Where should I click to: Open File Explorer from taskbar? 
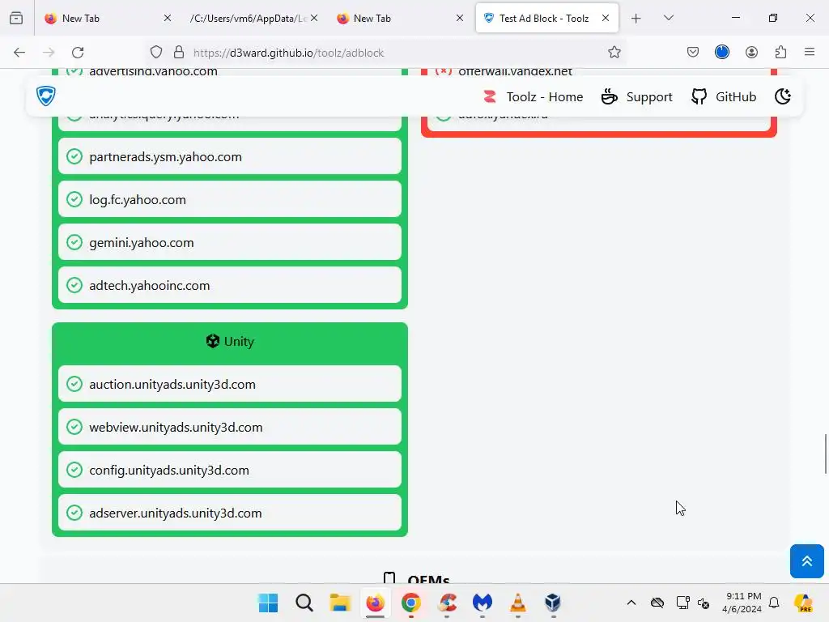(340, 603)
